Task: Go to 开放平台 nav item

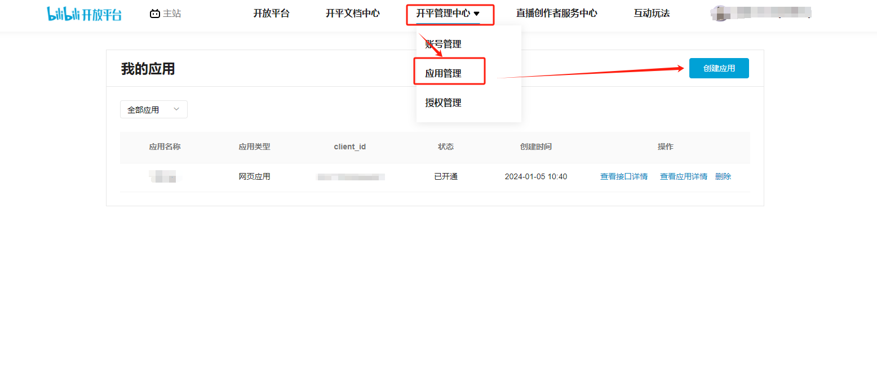Action: [x=271, y=14]
